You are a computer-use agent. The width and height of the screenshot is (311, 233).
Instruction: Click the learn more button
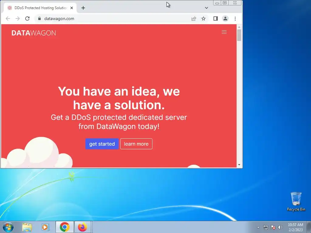coord(136,144)
